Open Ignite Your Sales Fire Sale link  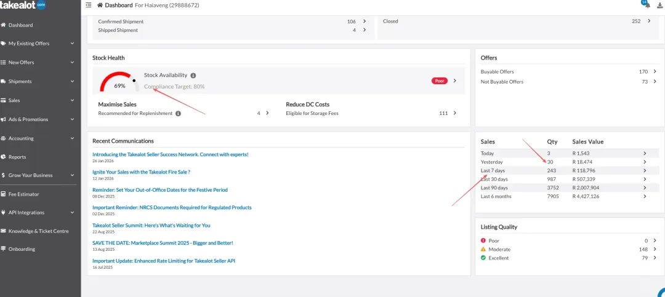(x=141, y=172)
